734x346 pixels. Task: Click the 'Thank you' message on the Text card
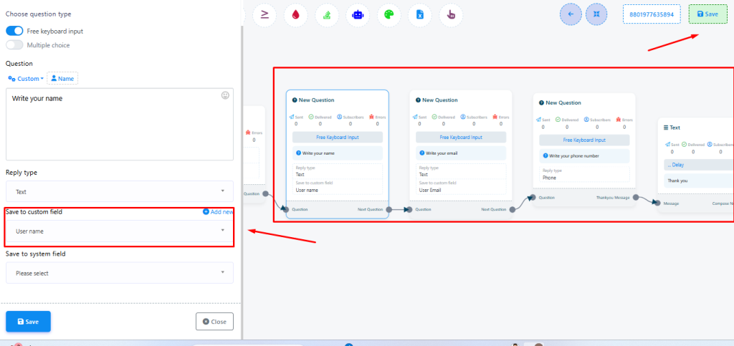[x=678, y=181]
